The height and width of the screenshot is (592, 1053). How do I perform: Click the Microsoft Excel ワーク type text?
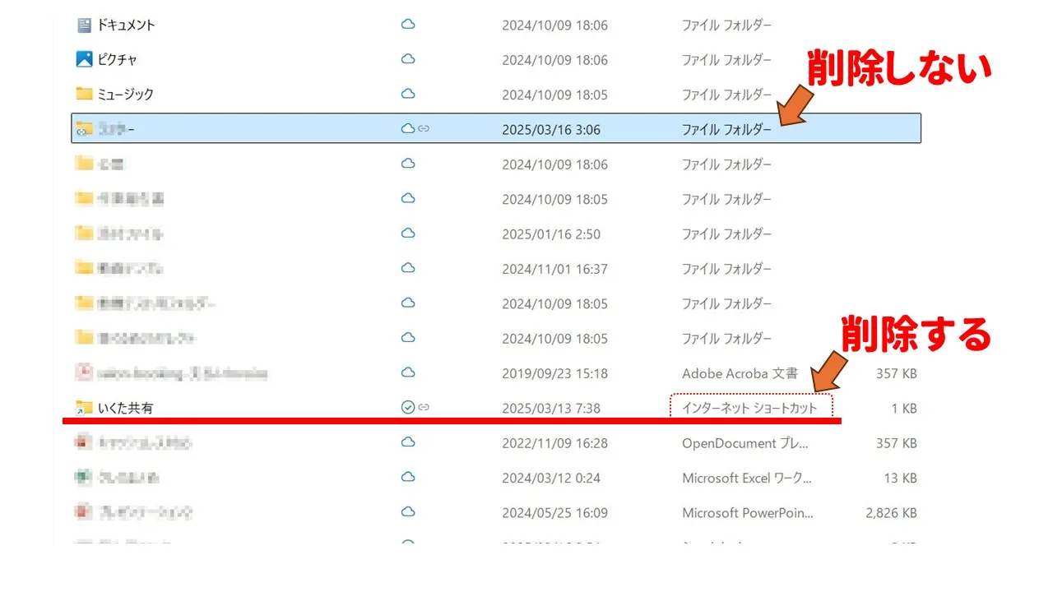[x=747, y=478]
